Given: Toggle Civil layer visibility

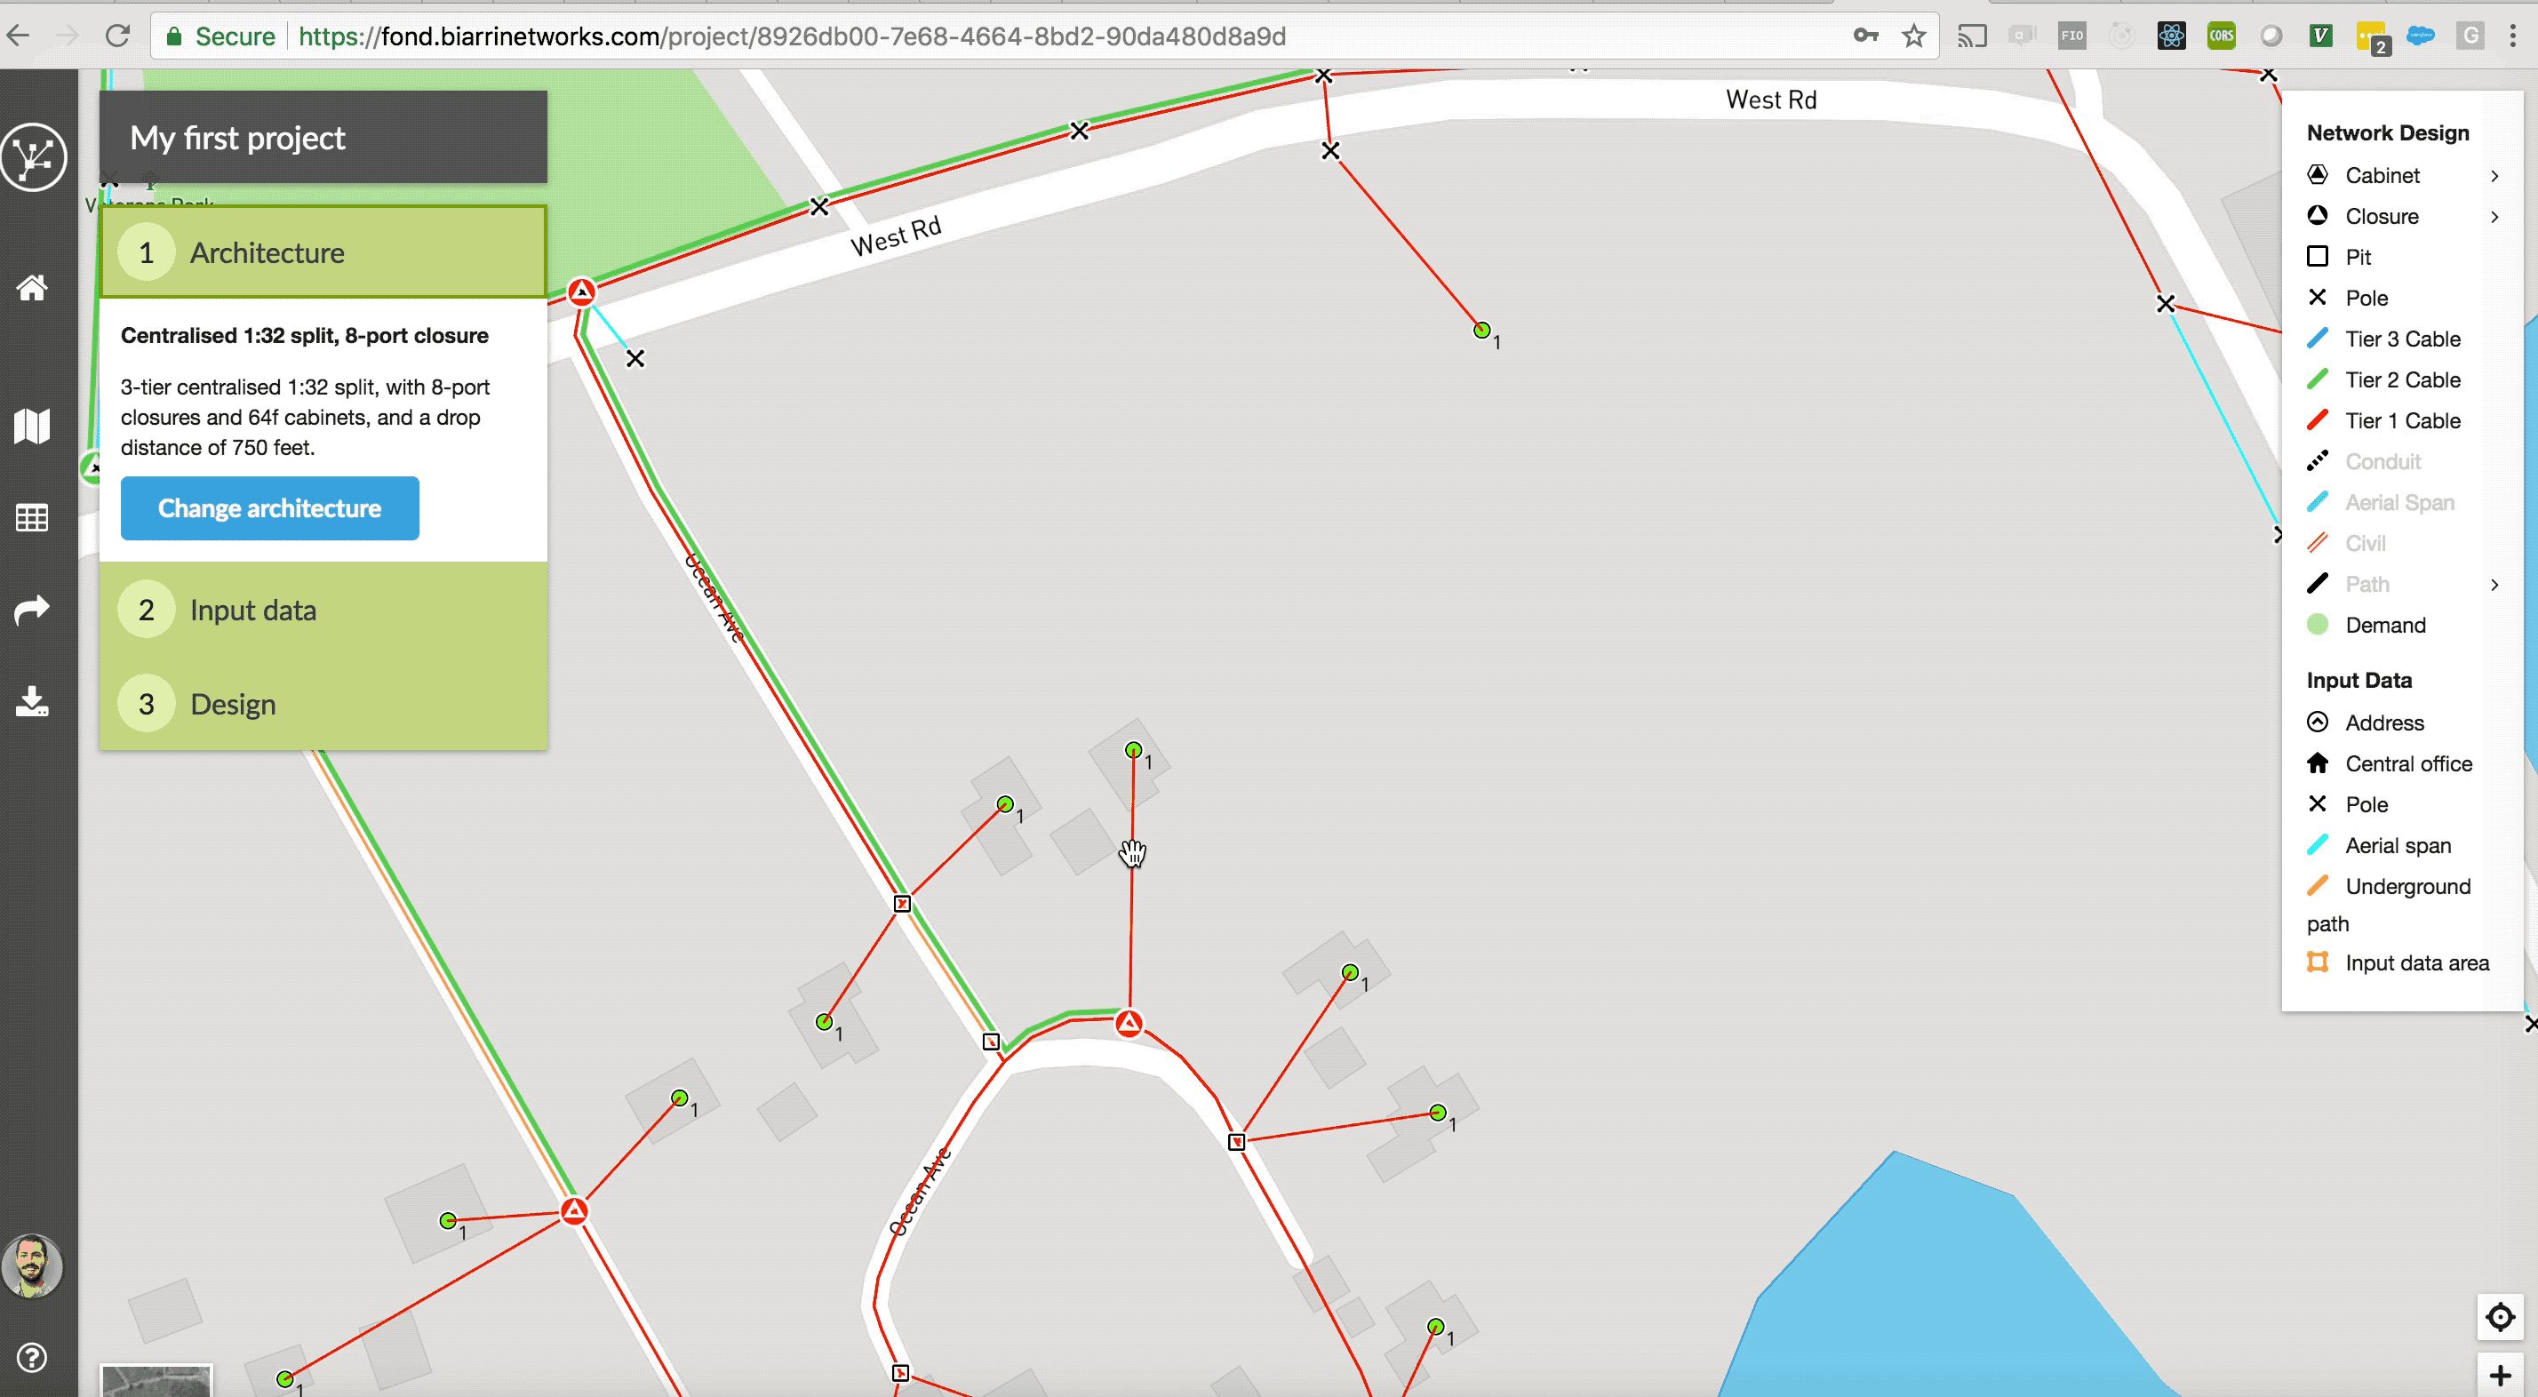Looking at the screenshot, I should [x=2365, y=543].
